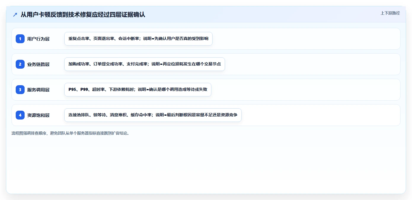Click the 用户行为层 label
The image size is (412, 200).
pyautogui.click(x=38, y=39)
